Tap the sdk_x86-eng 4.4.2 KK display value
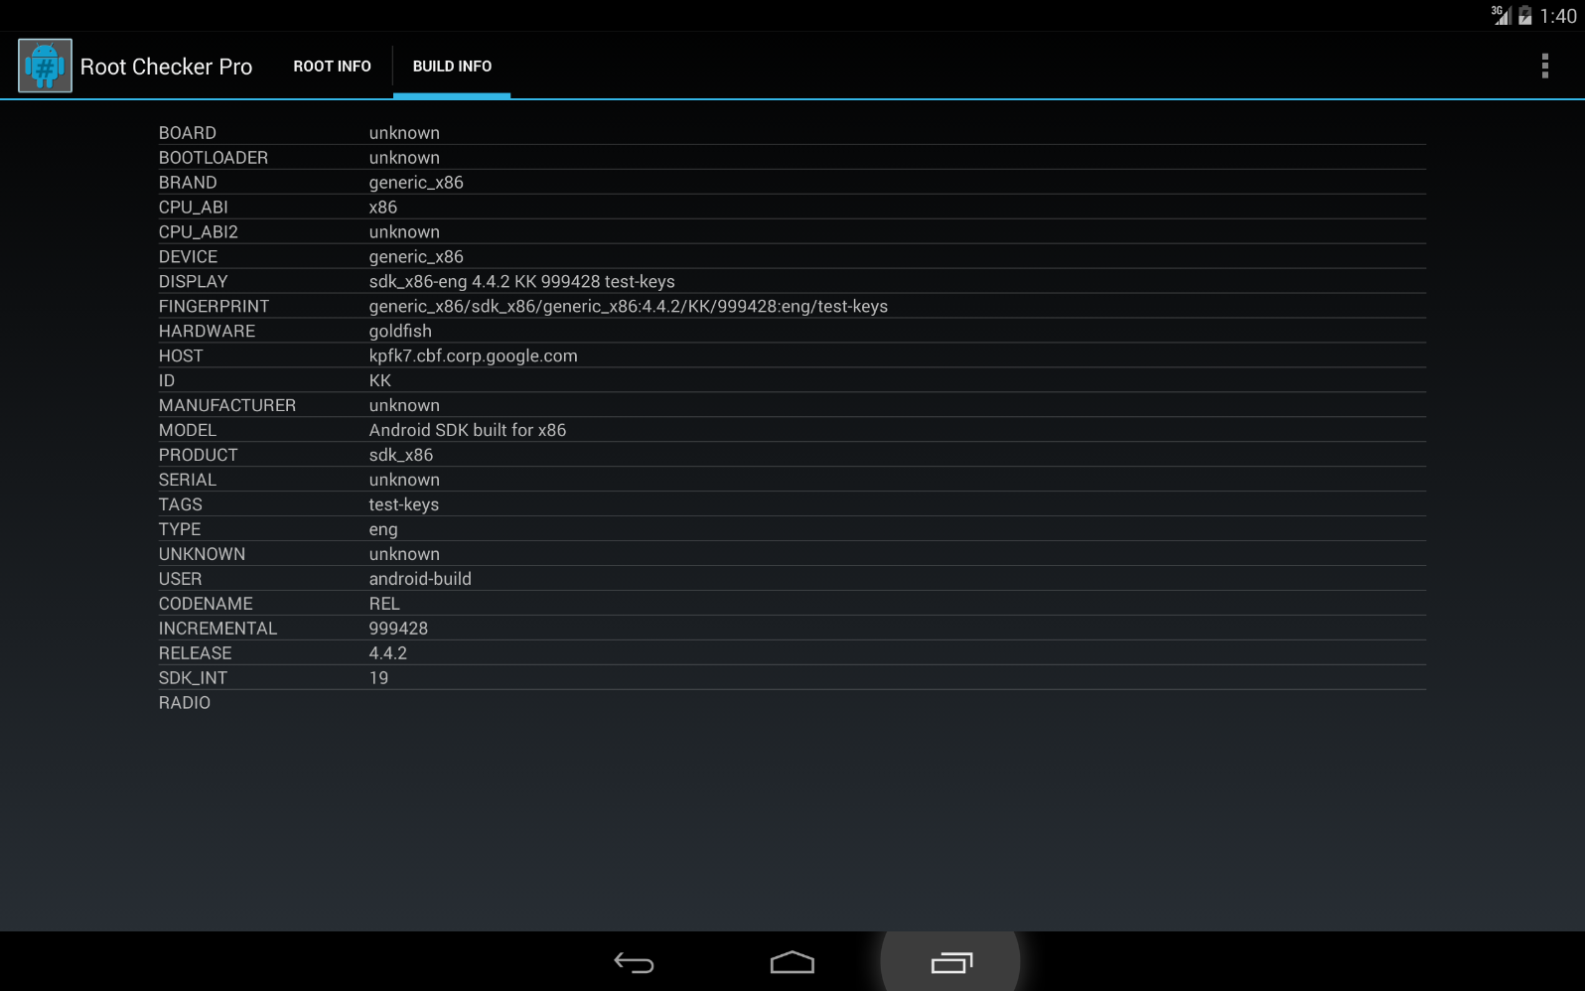 [x=522, y=282]
